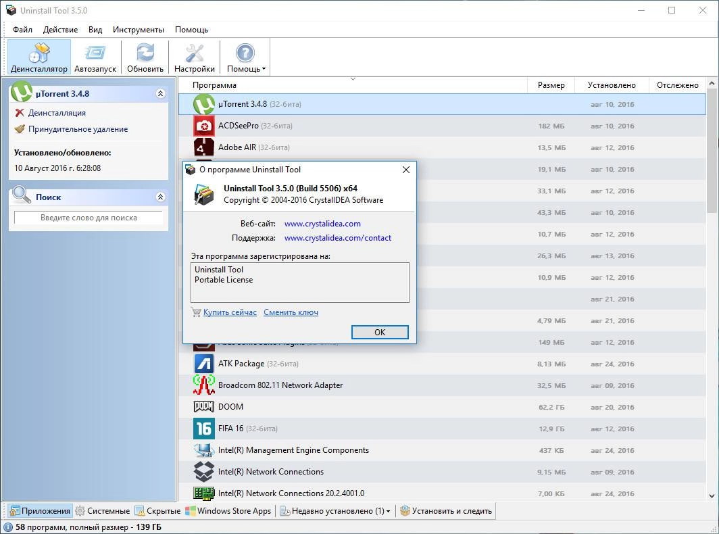This screenshot has height=534, width=719.
Task: Open the Помощь toolbar dropdown
Action: (245, 57)
